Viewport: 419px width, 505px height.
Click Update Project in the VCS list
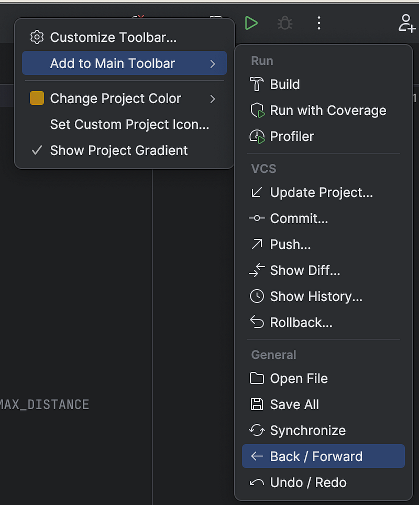321,192
